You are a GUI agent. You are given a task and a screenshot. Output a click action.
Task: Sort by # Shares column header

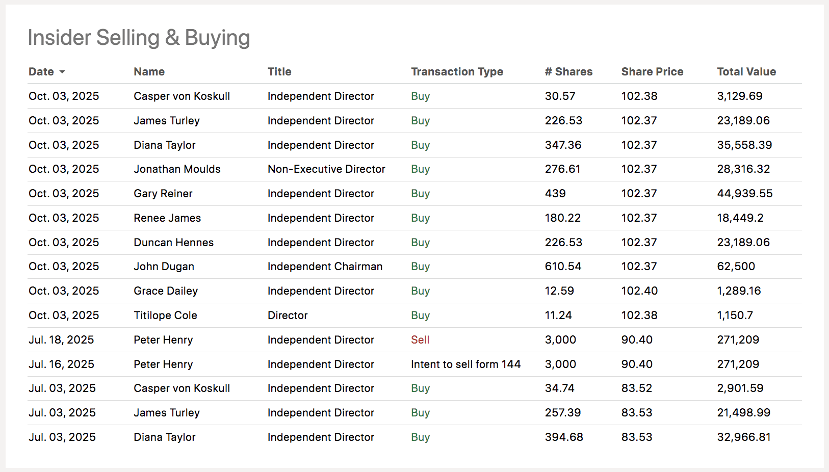(x=568, y=72)
